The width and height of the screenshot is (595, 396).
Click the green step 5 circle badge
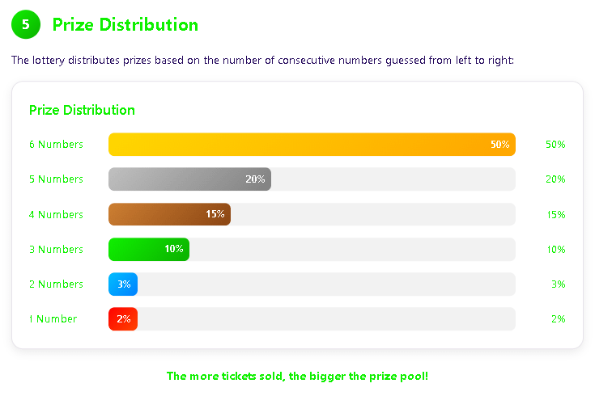26,24
